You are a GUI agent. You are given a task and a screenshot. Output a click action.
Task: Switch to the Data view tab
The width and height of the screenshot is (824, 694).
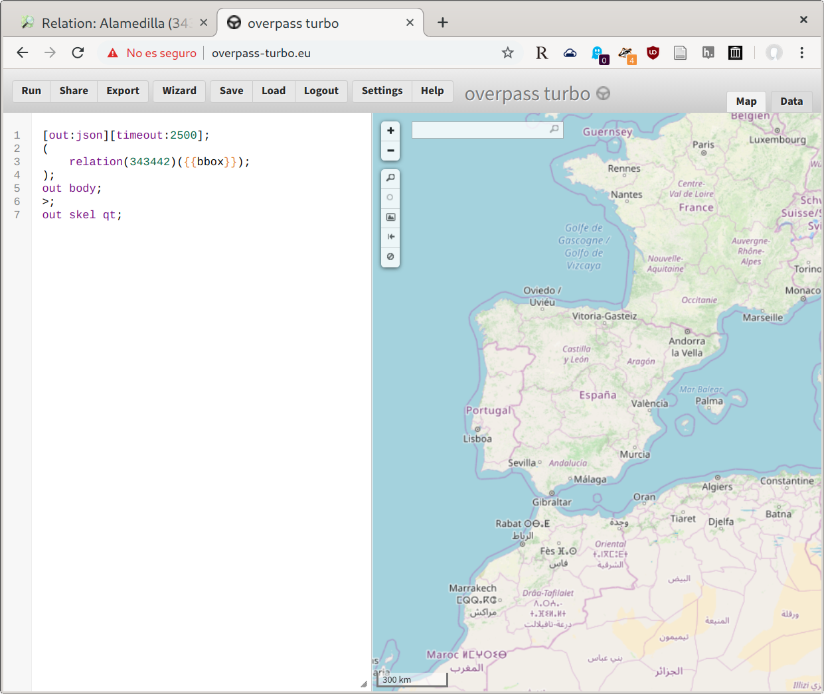point(791,102)
